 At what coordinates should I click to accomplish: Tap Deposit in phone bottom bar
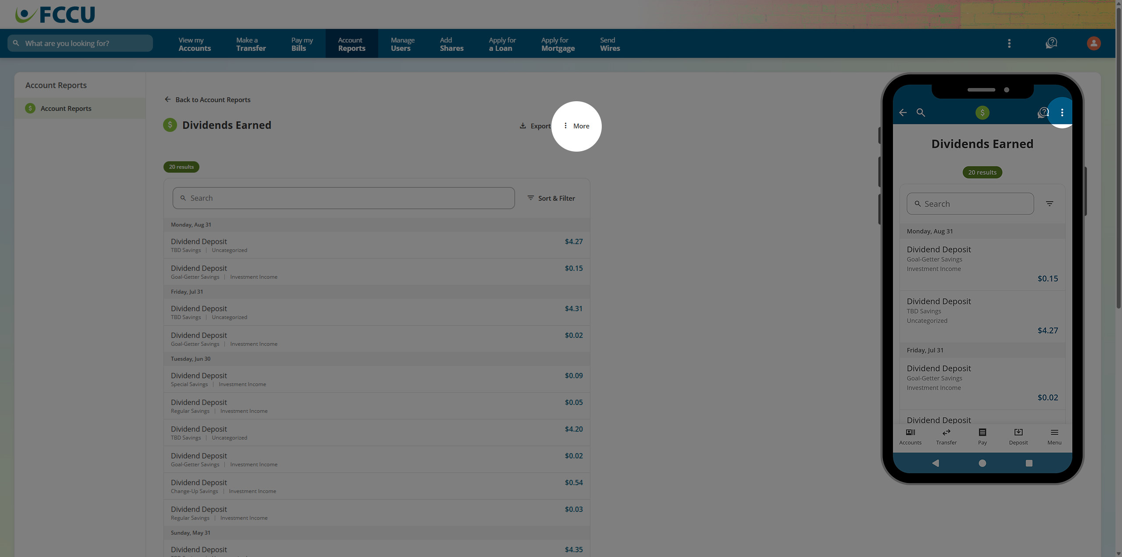1018,437
